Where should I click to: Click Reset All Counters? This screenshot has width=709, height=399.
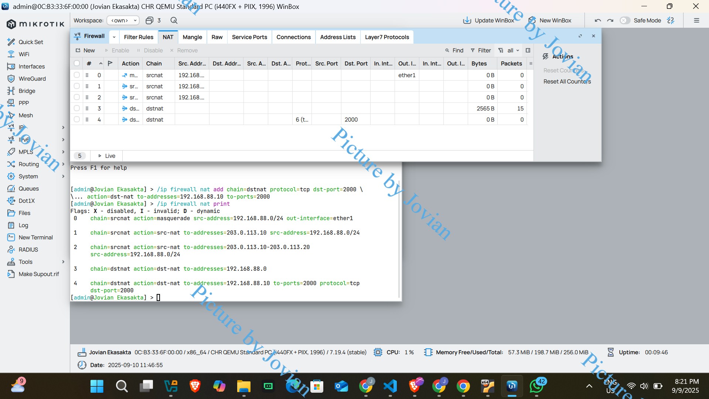tap(567, 82)
